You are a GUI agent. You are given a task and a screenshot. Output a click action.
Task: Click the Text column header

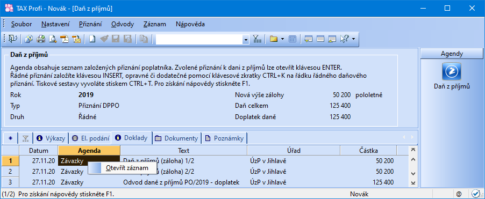(184, 151)
